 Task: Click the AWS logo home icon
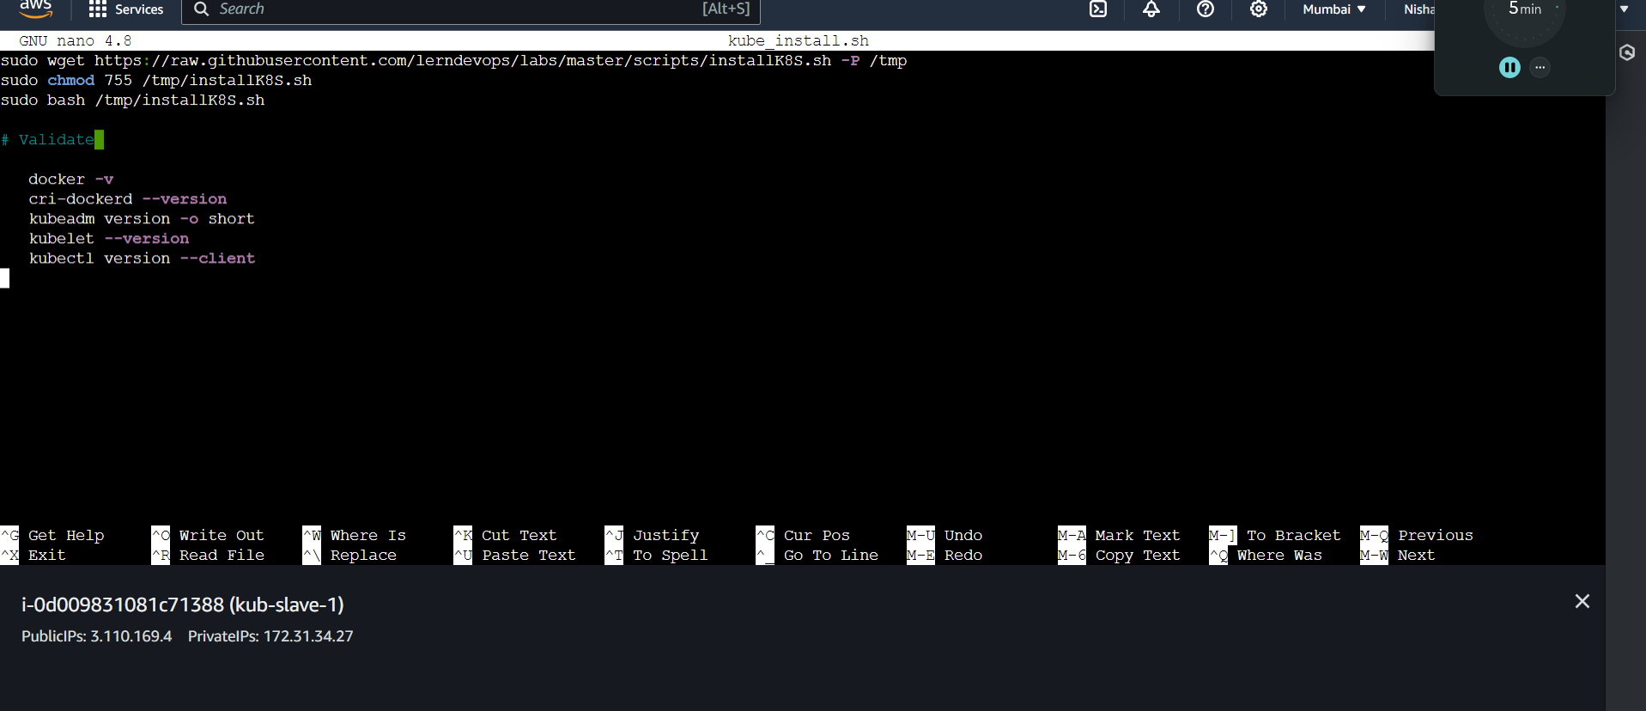tap(35, 9)
